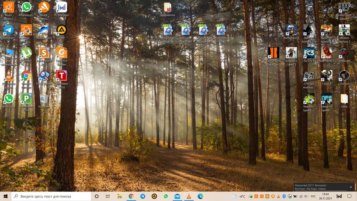Switch to VLC on the taskbar
This screenshot has width=357, height=201.
point(189,196)
